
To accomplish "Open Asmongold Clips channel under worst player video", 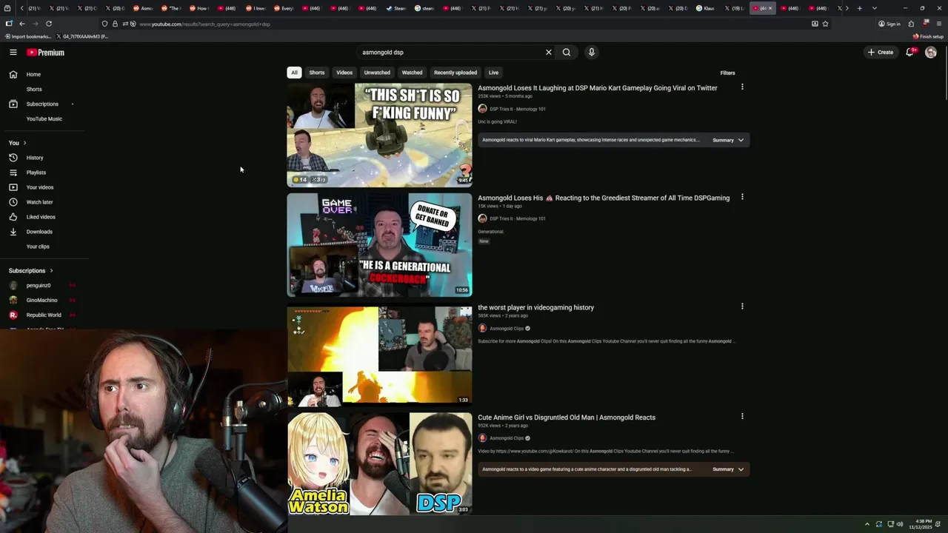I will click(507, 329).
